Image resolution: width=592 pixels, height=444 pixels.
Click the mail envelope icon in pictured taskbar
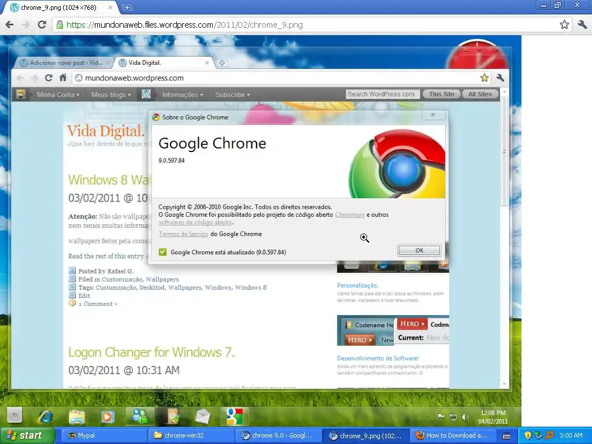point(203,416)
